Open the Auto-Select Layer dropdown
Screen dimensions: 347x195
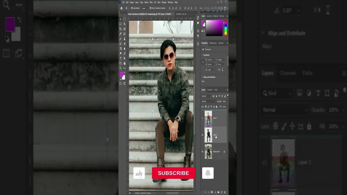coord(144,8)
